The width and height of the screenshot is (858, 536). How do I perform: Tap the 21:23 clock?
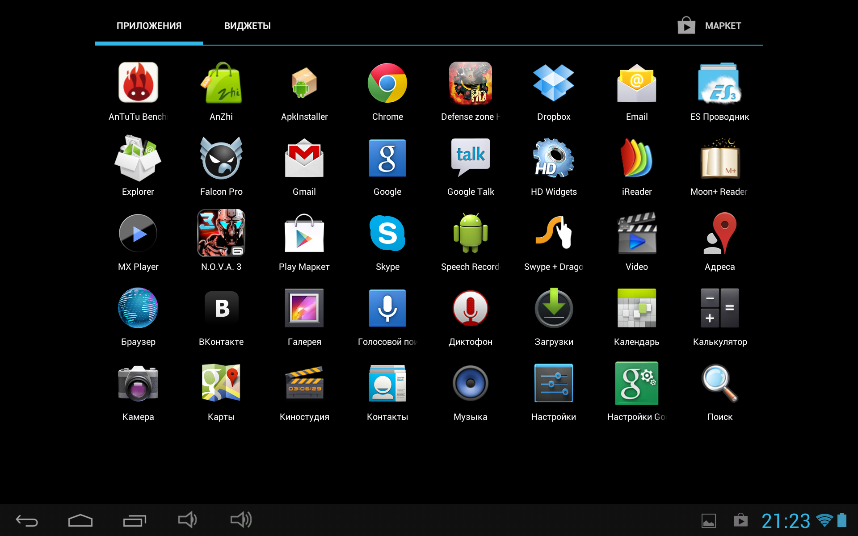[x=786, y=521]
